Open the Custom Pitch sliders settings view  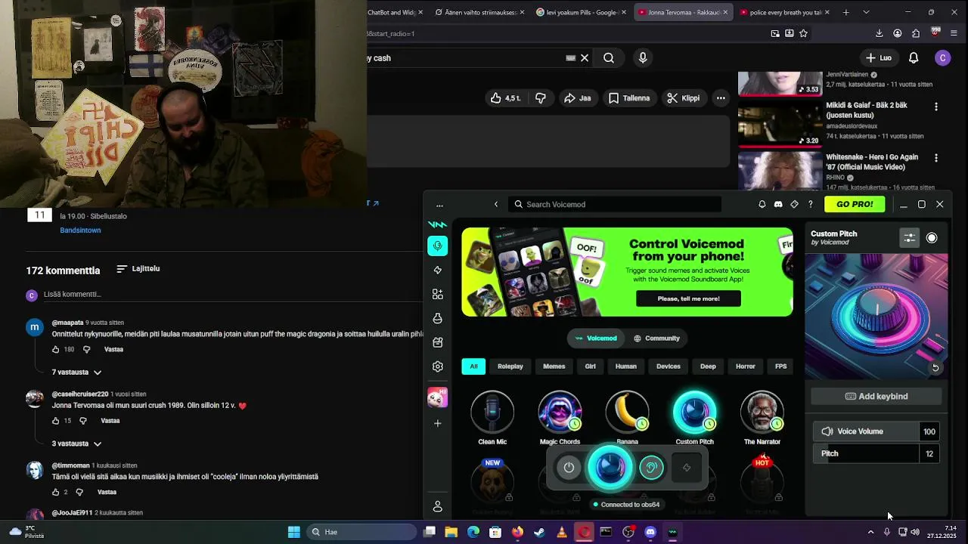pyautogui.click(x=909, y=237)
